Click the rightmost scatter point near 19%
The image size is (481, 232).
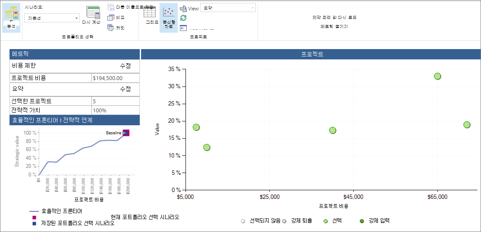pos(467,124)
